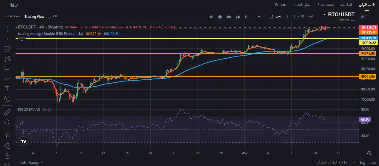Click the 104225.04 orange EMA price label

(x=369, y=32)
